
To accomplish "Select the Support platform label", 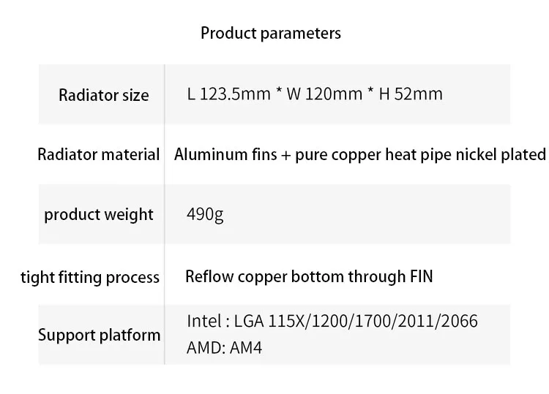I will tap(99, 336).
